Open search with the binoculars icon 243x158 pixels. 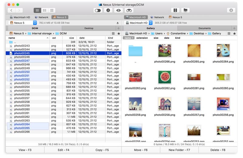point(129,10)
